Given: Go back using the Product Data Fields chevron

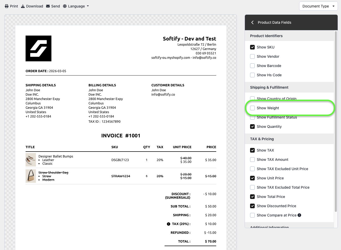Looking at the screenshot, I should [x=252, y=22].
